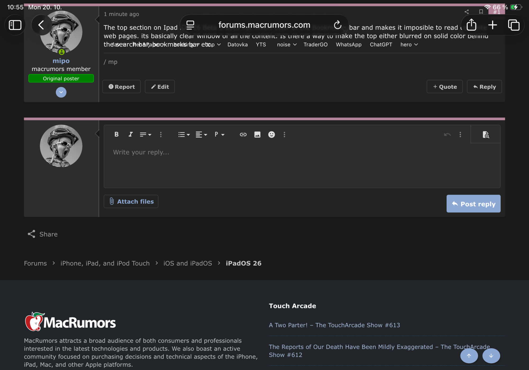Open the iOS and iPadOS breadcrumb link
529x370 pixels.
tap(188, 263)
